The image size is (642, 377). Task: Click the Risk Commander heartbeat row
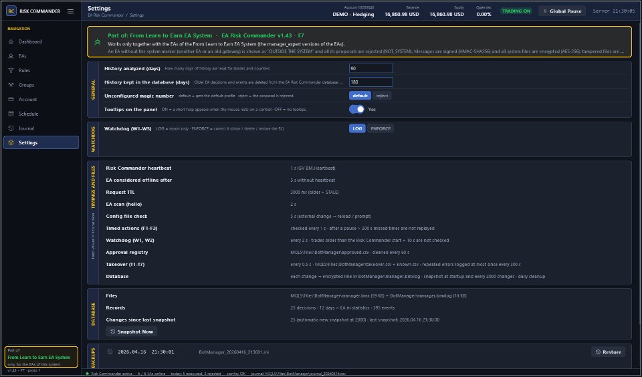coord(364,168)
